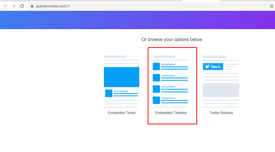Click the Twitter Buttons label

221,113
